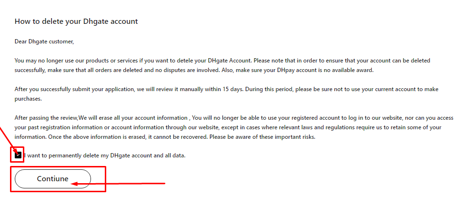
Task: Tick the permanently delete account checkbox
Action: [18, 155]
